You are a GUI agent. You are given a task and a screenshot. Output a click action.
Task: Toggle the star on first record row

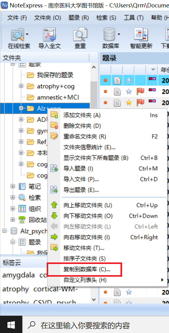129,80
